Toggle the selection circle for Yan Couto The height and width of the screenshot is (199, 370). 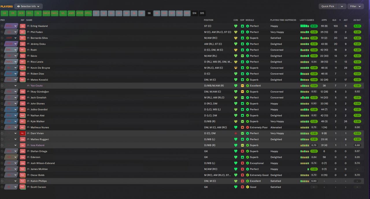[x=2, y=86]
